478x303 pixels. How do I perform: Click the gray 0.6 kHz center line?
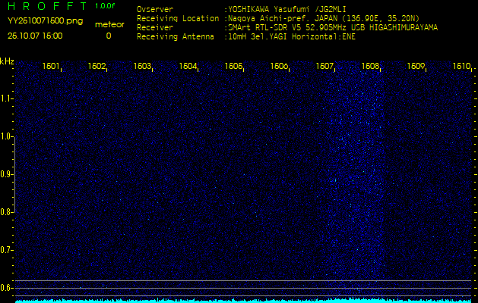coord(244,288)
